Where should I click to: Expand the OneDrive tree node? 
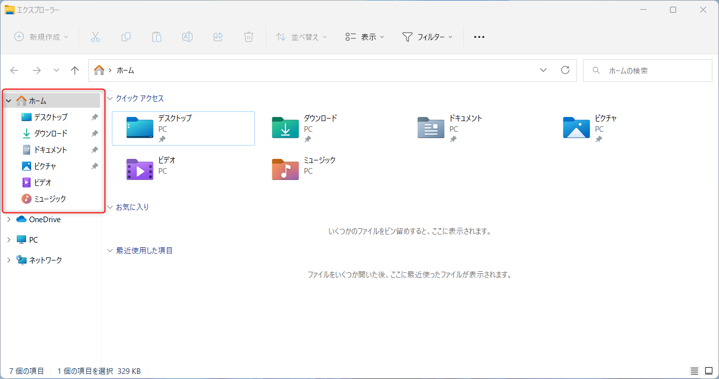click(9, 220)
